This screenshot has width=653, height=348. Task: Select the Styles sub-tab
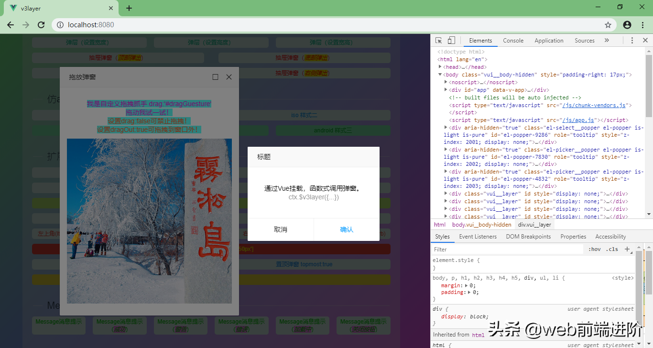point(442,237)
